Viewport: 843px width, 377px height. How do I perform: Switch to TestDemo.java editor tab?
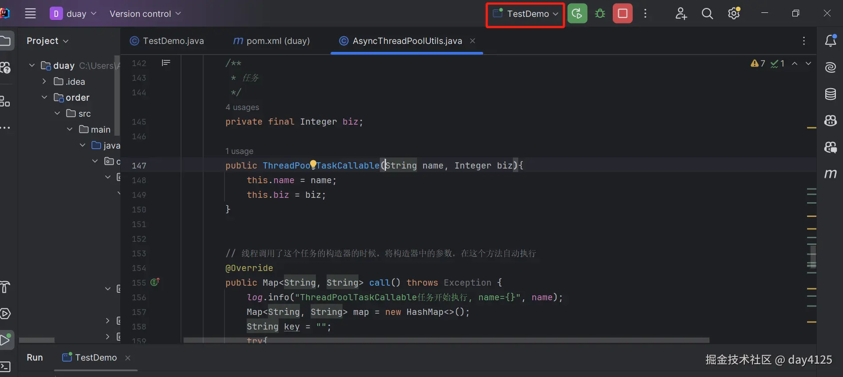(167, 41)
